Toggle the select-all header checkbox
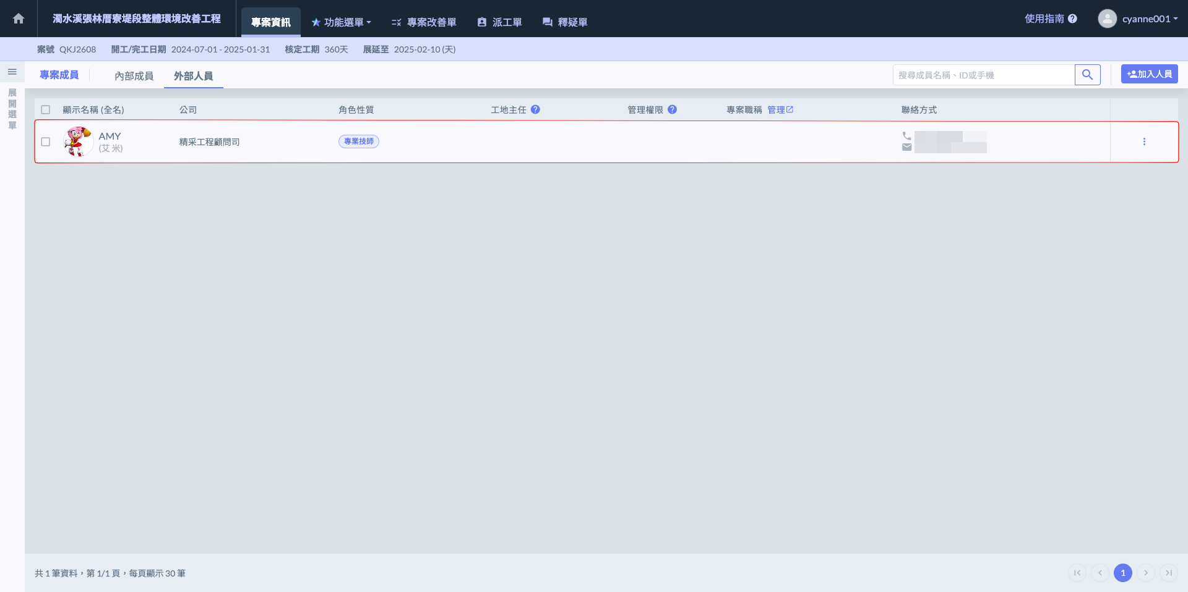 pos(46,109)
